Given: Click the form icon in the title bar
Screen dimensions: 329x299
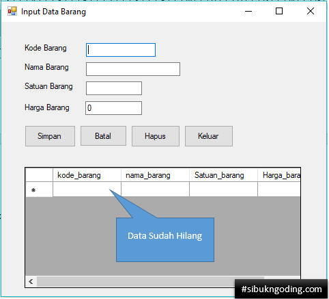Looking at the screenshot, I should (x=12, y=11).
